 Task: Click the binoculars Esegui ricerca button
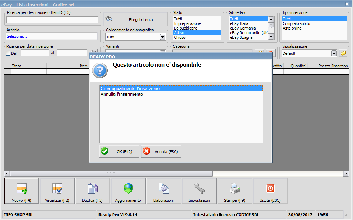pos(135,19)
